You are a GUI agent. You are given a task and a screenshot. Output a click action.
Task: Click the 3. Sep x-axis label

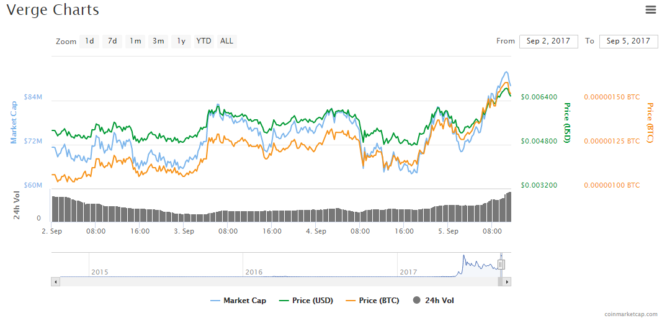click(x=184, y=231)
